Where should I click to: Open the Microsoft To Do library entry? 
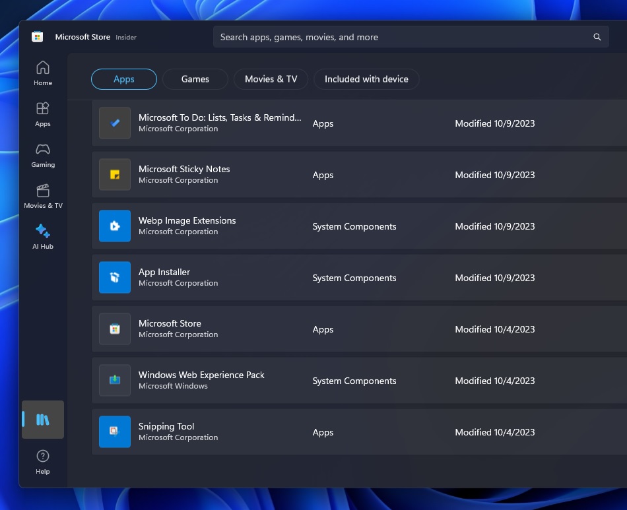click(x=264, y=123)
